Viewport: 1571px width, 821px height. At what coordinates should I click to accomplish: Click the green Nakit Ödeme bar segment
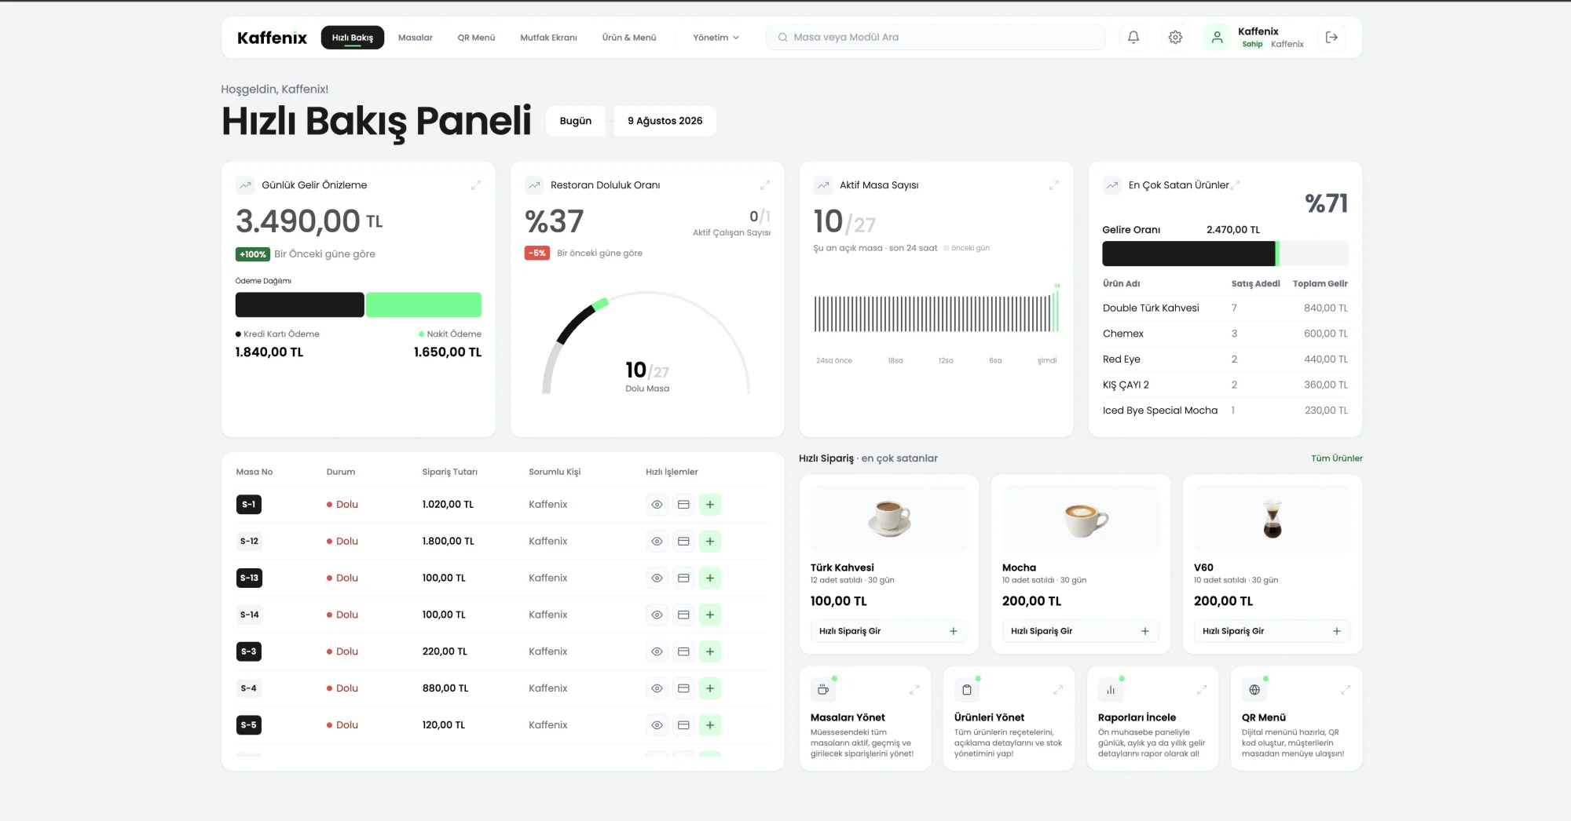click(x=423, y=305)
